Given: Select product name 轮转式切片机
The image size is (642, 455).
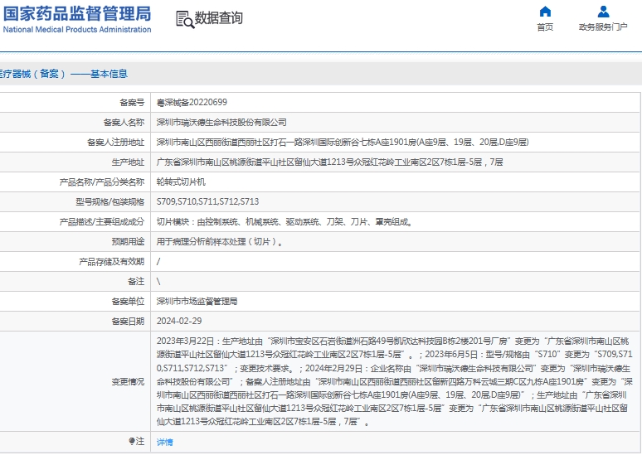Looking at the screenshot, I should (181, 182).
